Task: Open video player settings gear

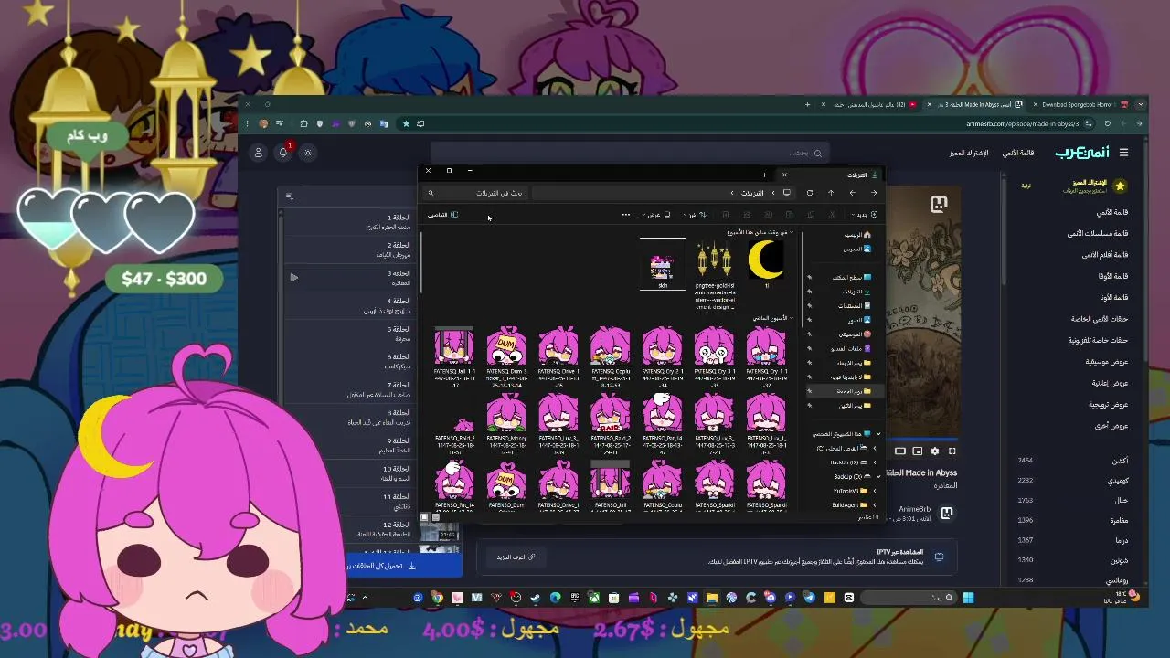Action: pos(934,451)
